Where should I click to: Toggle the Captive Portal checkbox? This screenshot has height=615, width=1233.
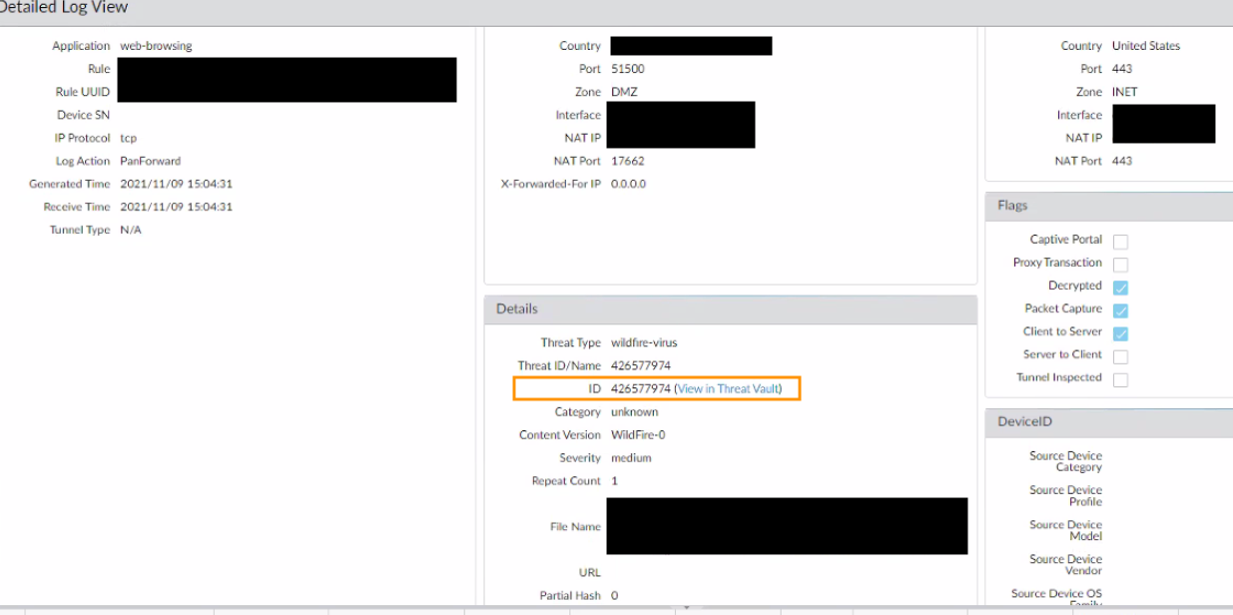coord(1120,242)
